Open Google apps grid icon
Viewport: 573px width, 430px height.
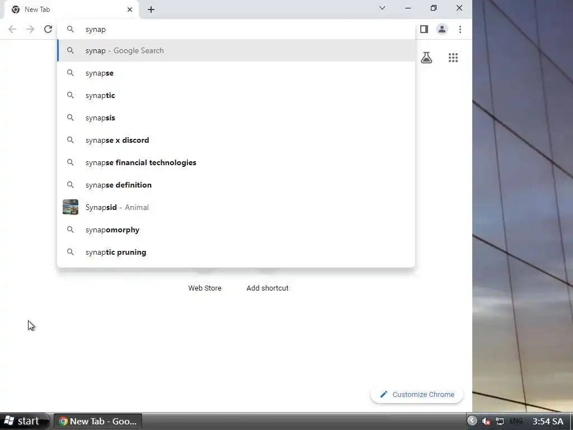click(453, 58)
